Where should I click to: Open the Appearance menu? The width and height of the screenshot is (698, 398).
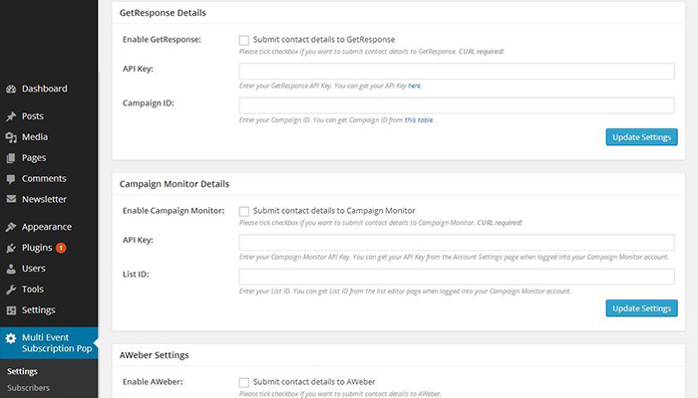click(49, 227)
